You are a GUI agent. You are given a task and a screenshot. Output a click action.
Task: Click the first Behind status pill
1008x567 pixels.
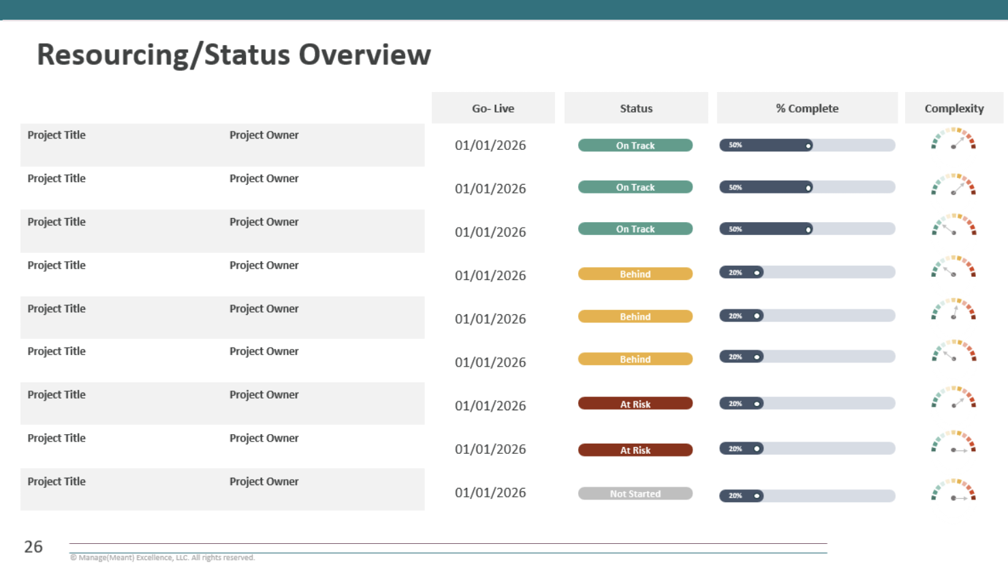click(635, 274)
